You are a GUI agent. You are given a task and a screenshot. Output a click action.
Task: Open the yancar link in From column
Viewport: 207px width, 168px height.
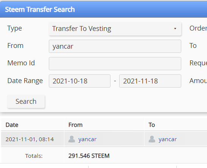[87, 139]
